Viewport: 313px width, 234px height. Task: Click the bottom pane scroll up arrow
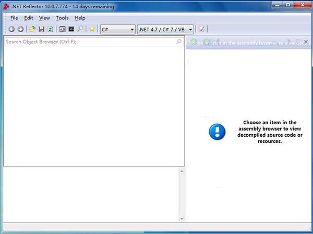pyautogui.click(x=182, y=171)
